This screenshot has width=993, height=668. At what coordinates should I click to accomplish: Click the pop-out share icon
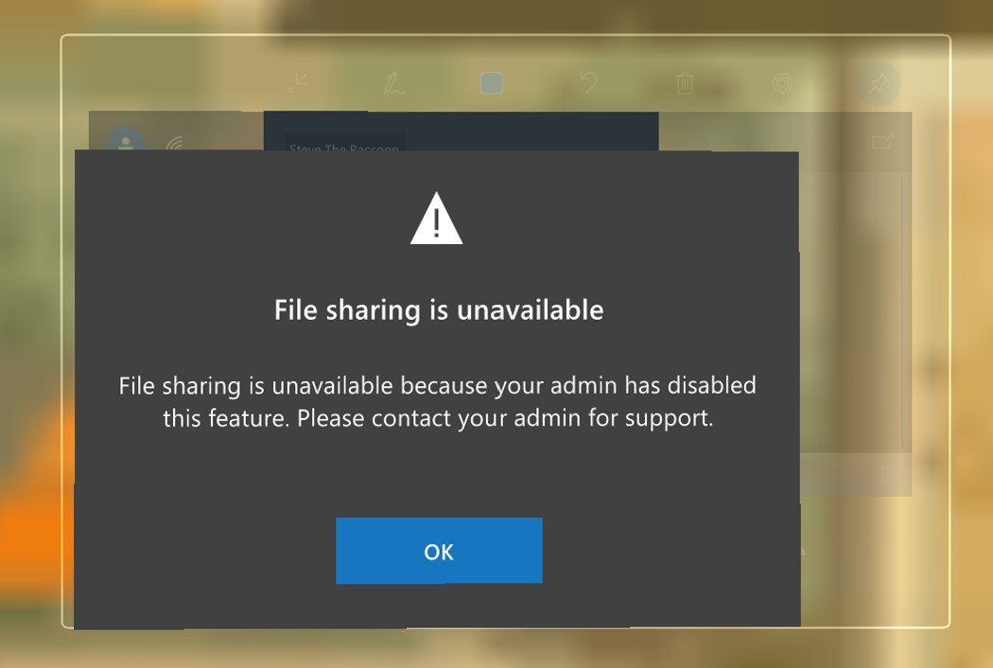[x=882, y=141]
